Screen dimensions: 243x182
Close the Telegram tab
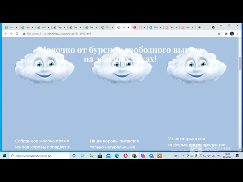click(161, 27)
